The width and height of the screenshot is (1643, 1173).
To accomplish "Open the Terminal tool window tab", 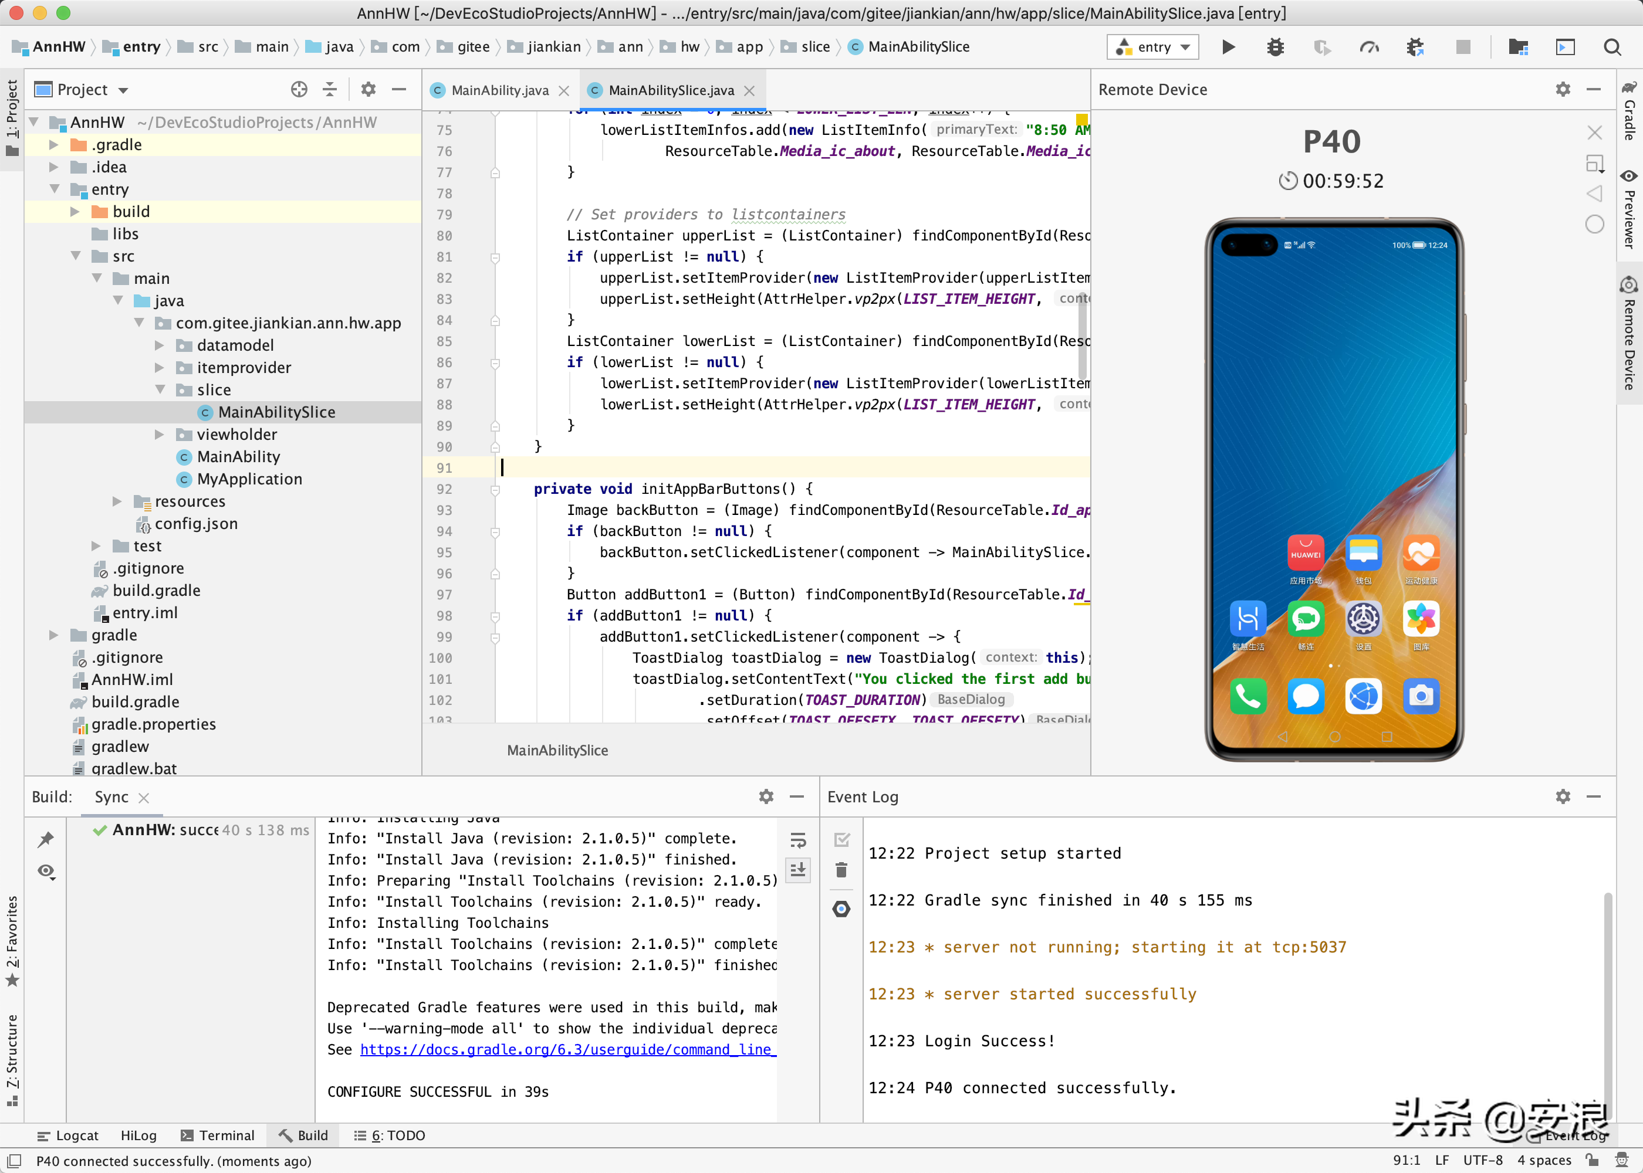I will tap(218, 1135).
